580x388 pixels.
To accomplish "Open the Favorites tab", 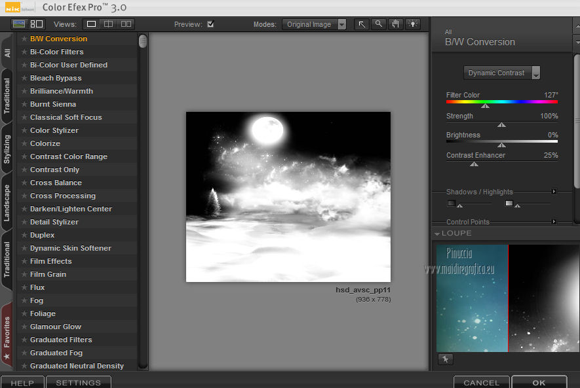I will coord(7,332).
